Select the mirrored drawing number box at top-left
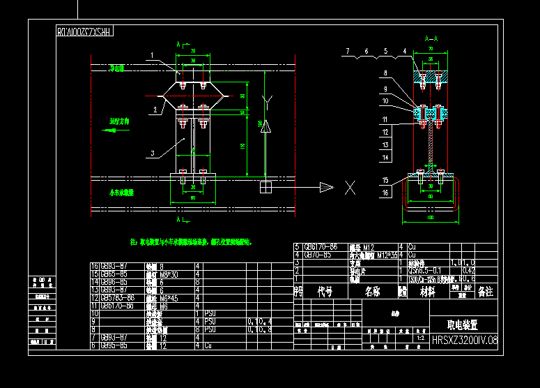The image size is (540, 388). tap(85, 31)
